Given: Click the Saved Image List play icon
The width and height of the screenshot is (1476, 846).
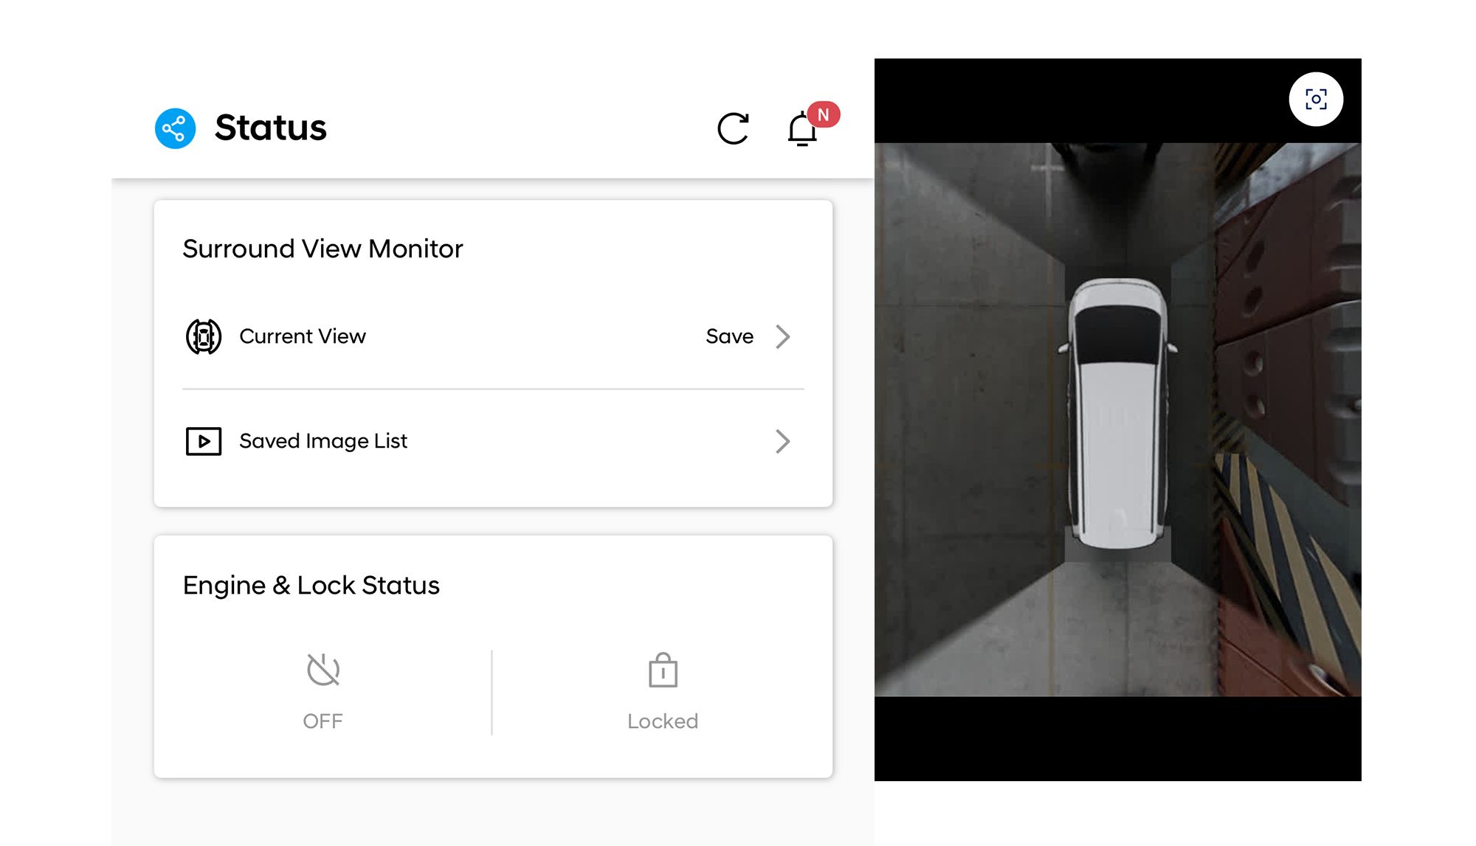Looking at the screenshot, I should coord(204,441).
